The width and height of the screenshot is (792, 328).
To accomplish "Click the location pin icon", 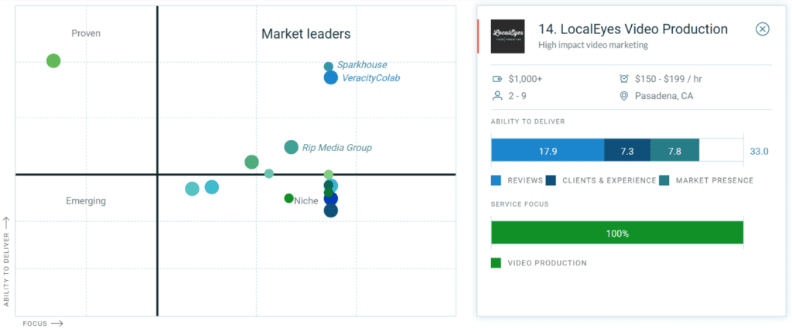I will point(624,95).
